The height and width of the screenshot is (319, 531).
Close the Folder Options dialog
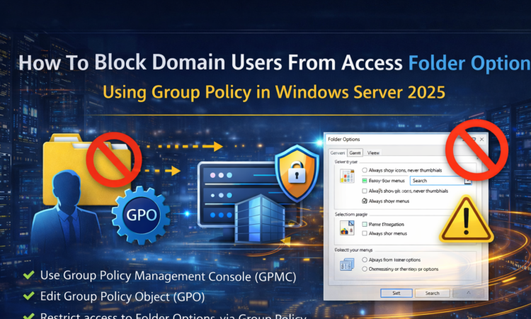point(481,140)
